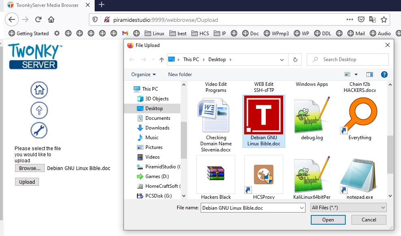Click the Search Desktop field
The width and height of the screenshot is (401, 236).
coord(348,60)
